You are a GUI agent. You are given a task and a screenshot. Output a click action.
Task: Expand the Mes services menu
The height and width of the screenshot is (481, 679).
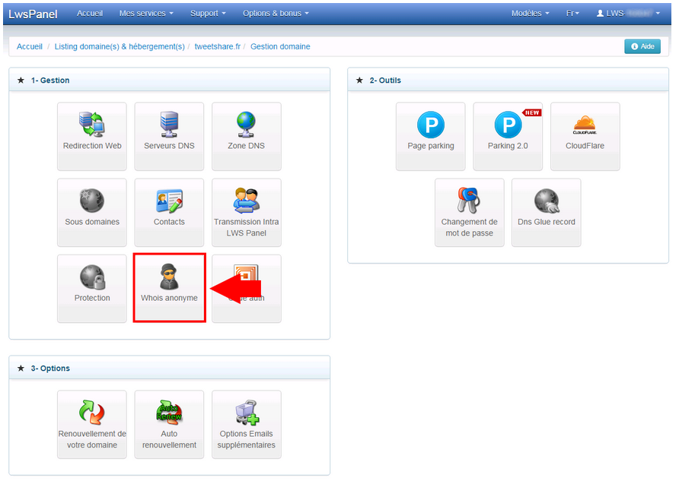146,14
